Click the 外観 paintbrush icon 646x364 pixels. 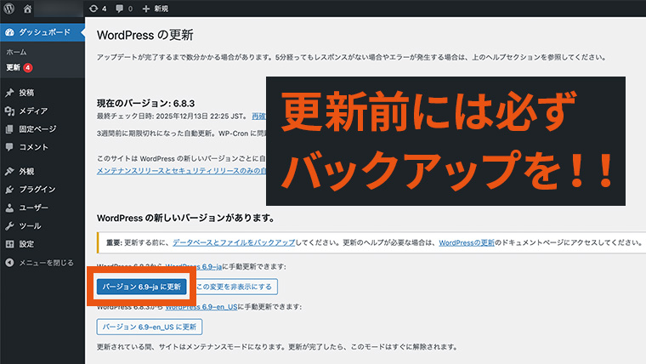click(x=9, y=171)
